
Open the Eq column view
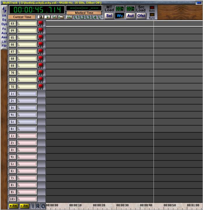tap(4, 20)
